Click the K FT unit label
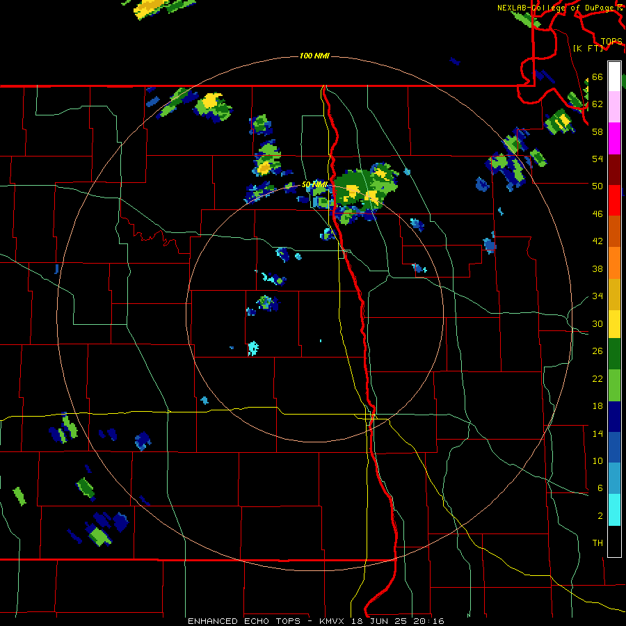 click(588, 48)
